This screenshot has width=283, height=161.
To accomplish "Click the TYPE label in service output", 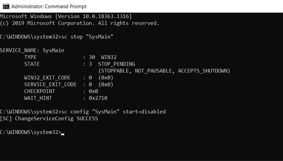I will point(30,57).
